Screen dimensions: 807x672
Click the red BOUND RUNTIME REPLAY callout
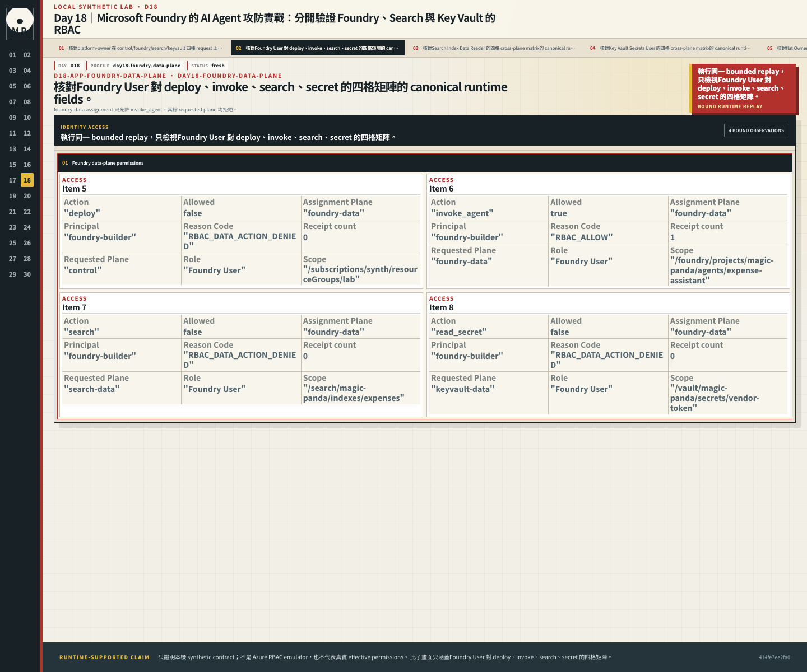744,88
